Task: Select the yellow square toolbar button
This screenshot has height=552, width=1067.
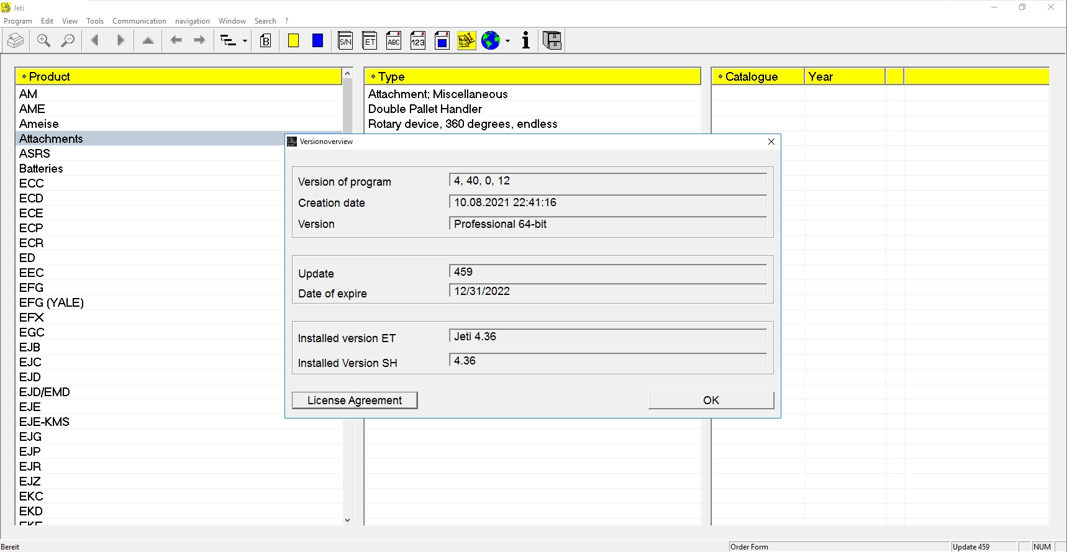Action: point(294,41)
